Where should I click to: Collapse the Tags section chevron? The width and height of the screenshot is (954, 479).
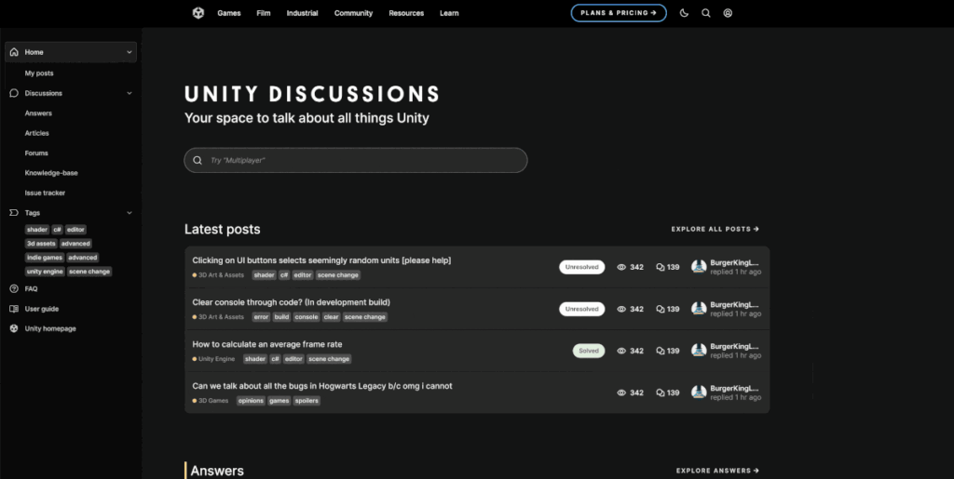pyautogui.click(x=129, y=213)
